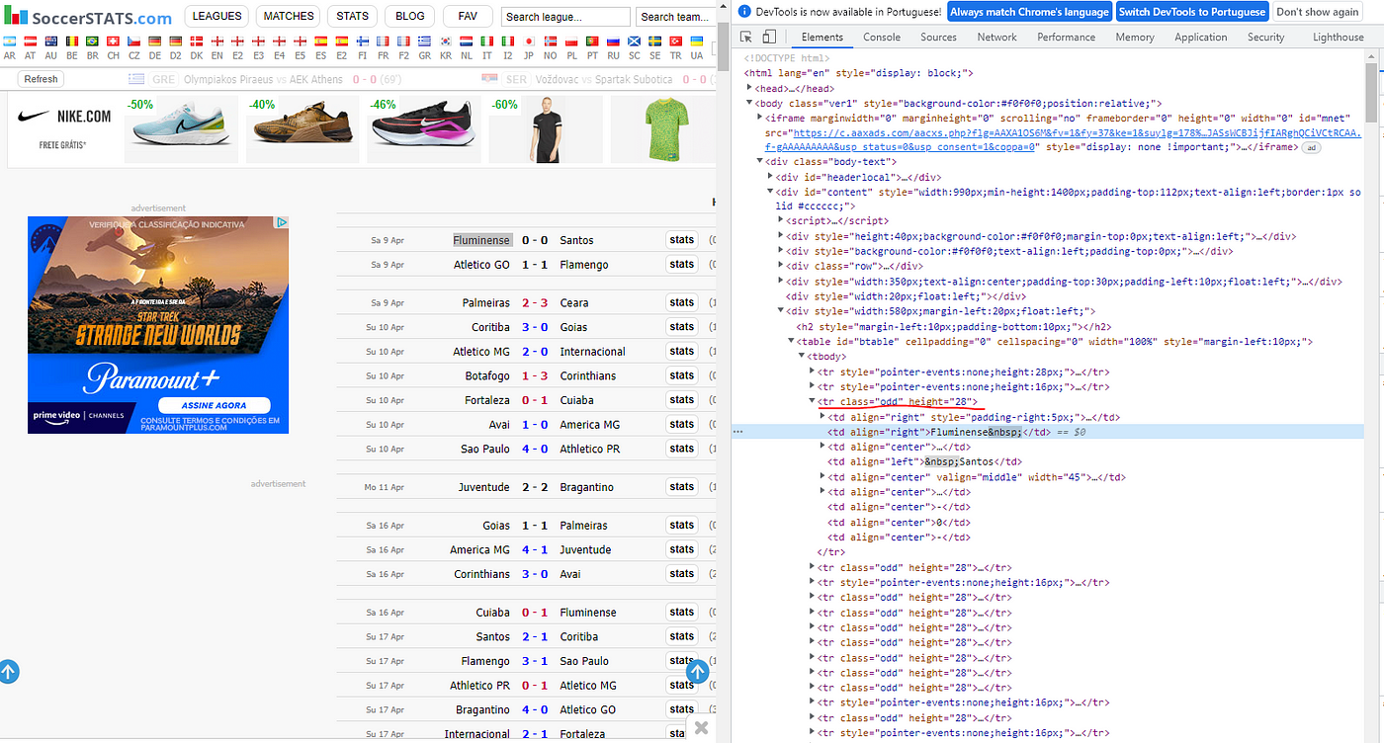1384x743 pixels.
Task: Open the MATCHES page button
Action: (289, 16)
